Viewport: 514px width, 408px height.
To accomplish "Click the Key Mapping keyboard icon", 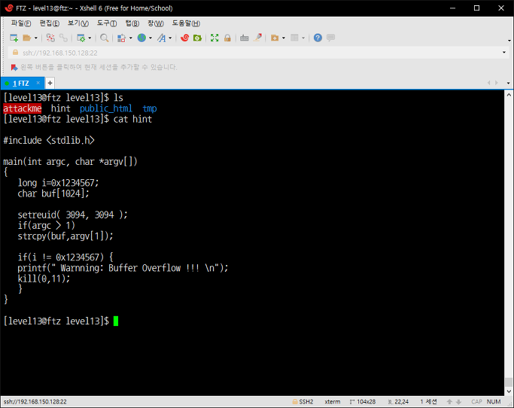I will tap(245, 38).
